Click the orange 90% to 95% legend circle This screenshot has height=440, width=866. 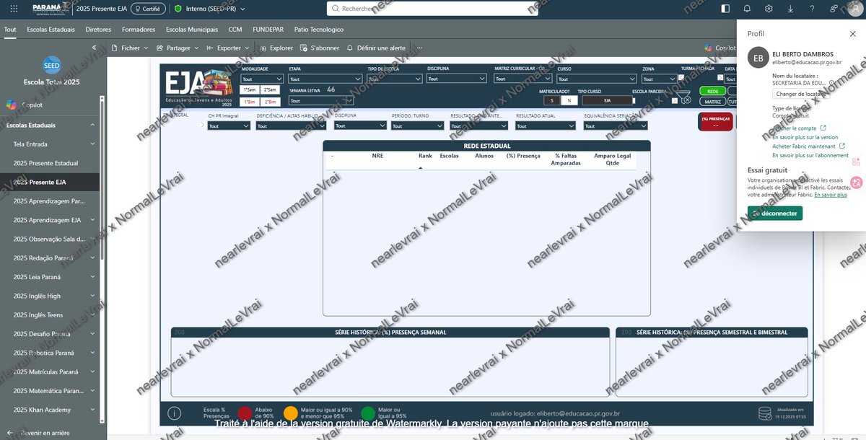pos(290,413)
